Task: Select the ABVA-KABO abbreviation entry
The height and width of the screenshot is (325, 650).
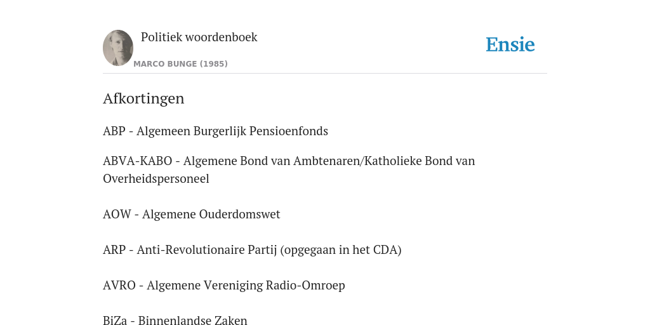Action: point(289,169)
